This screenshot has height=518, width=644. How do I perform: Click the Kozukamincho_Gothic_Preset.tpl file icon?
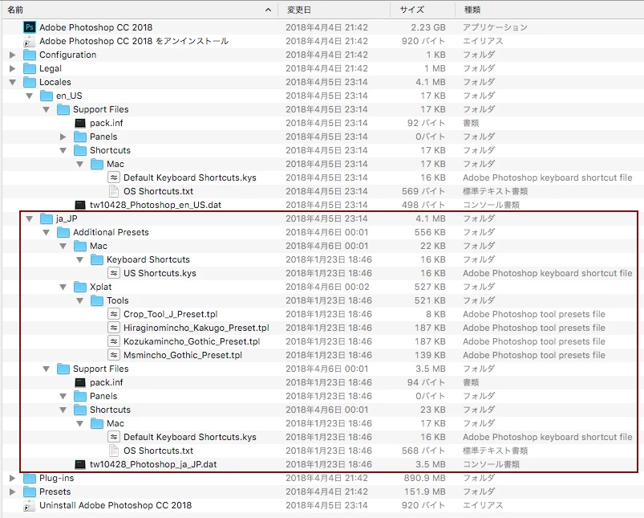114,341
